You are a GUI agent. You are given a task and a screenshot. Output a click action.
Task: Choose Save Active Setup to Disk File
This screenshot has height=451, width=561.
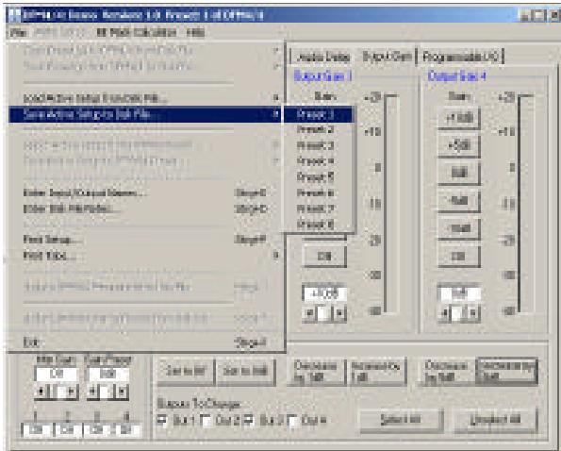(x=146, y=114)
